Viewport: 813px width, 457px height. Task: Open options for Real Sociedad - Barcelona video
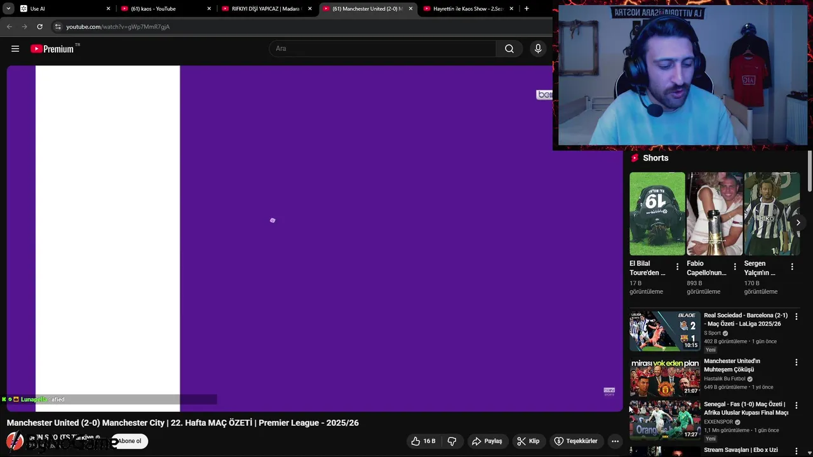(796, 317)
